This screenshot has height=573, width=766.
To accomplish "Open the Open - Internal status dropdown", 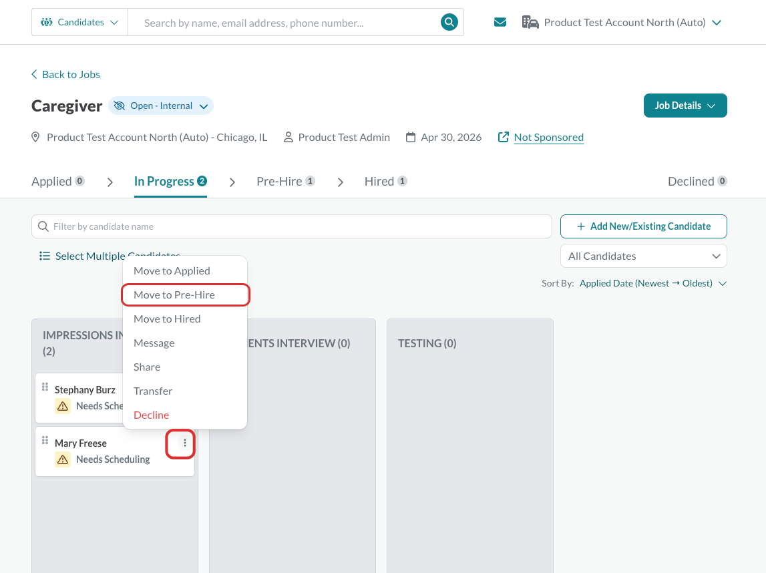I will pos(161,106).
